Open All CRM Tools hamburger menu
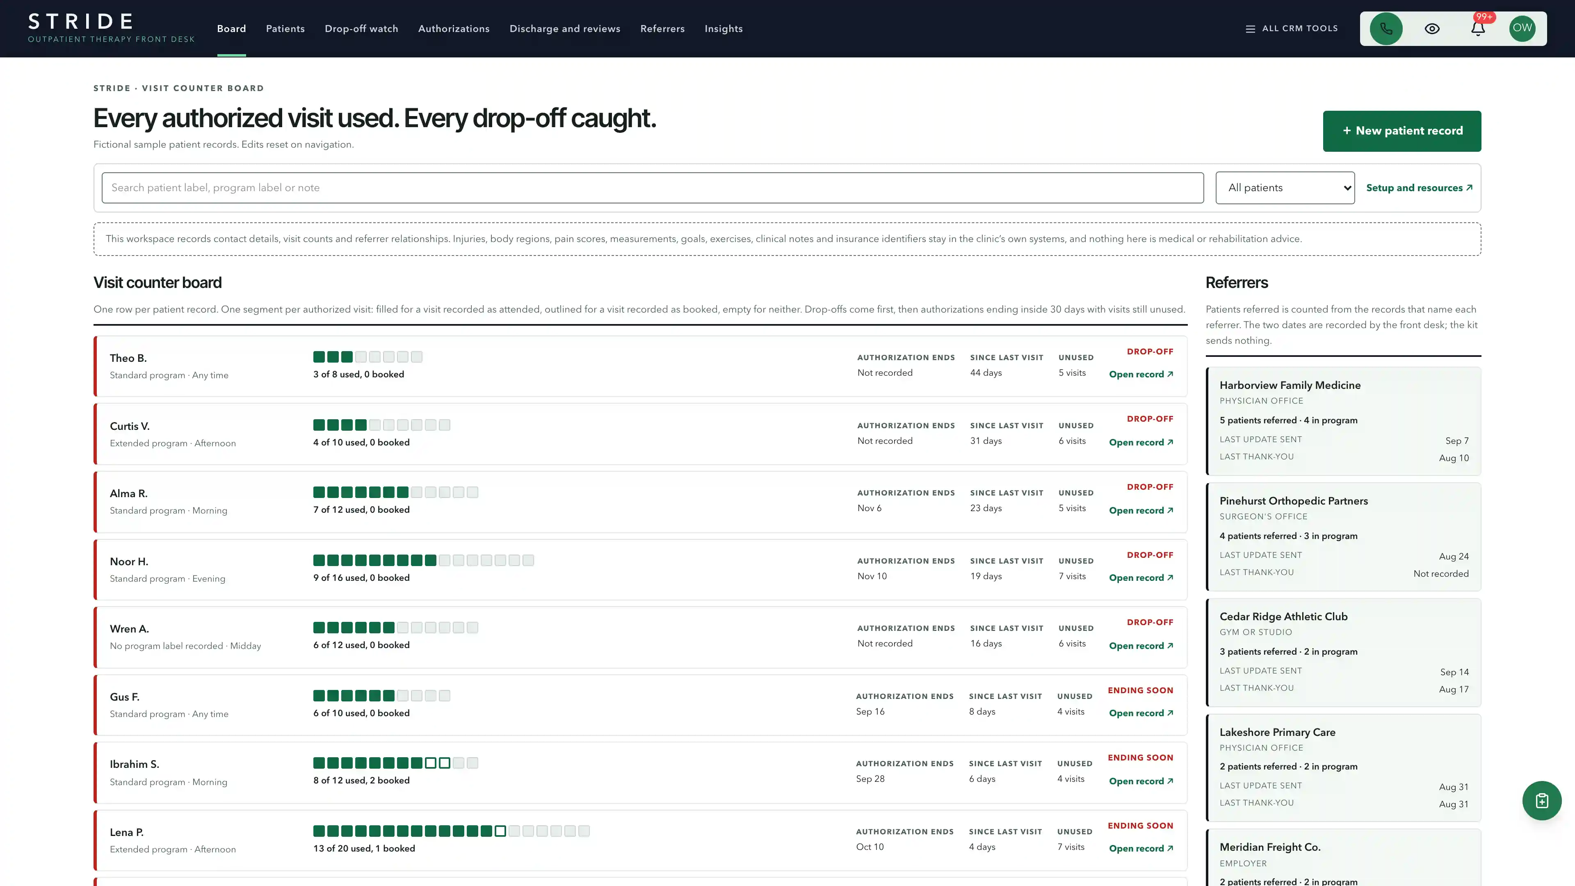 coord(1291,29)
